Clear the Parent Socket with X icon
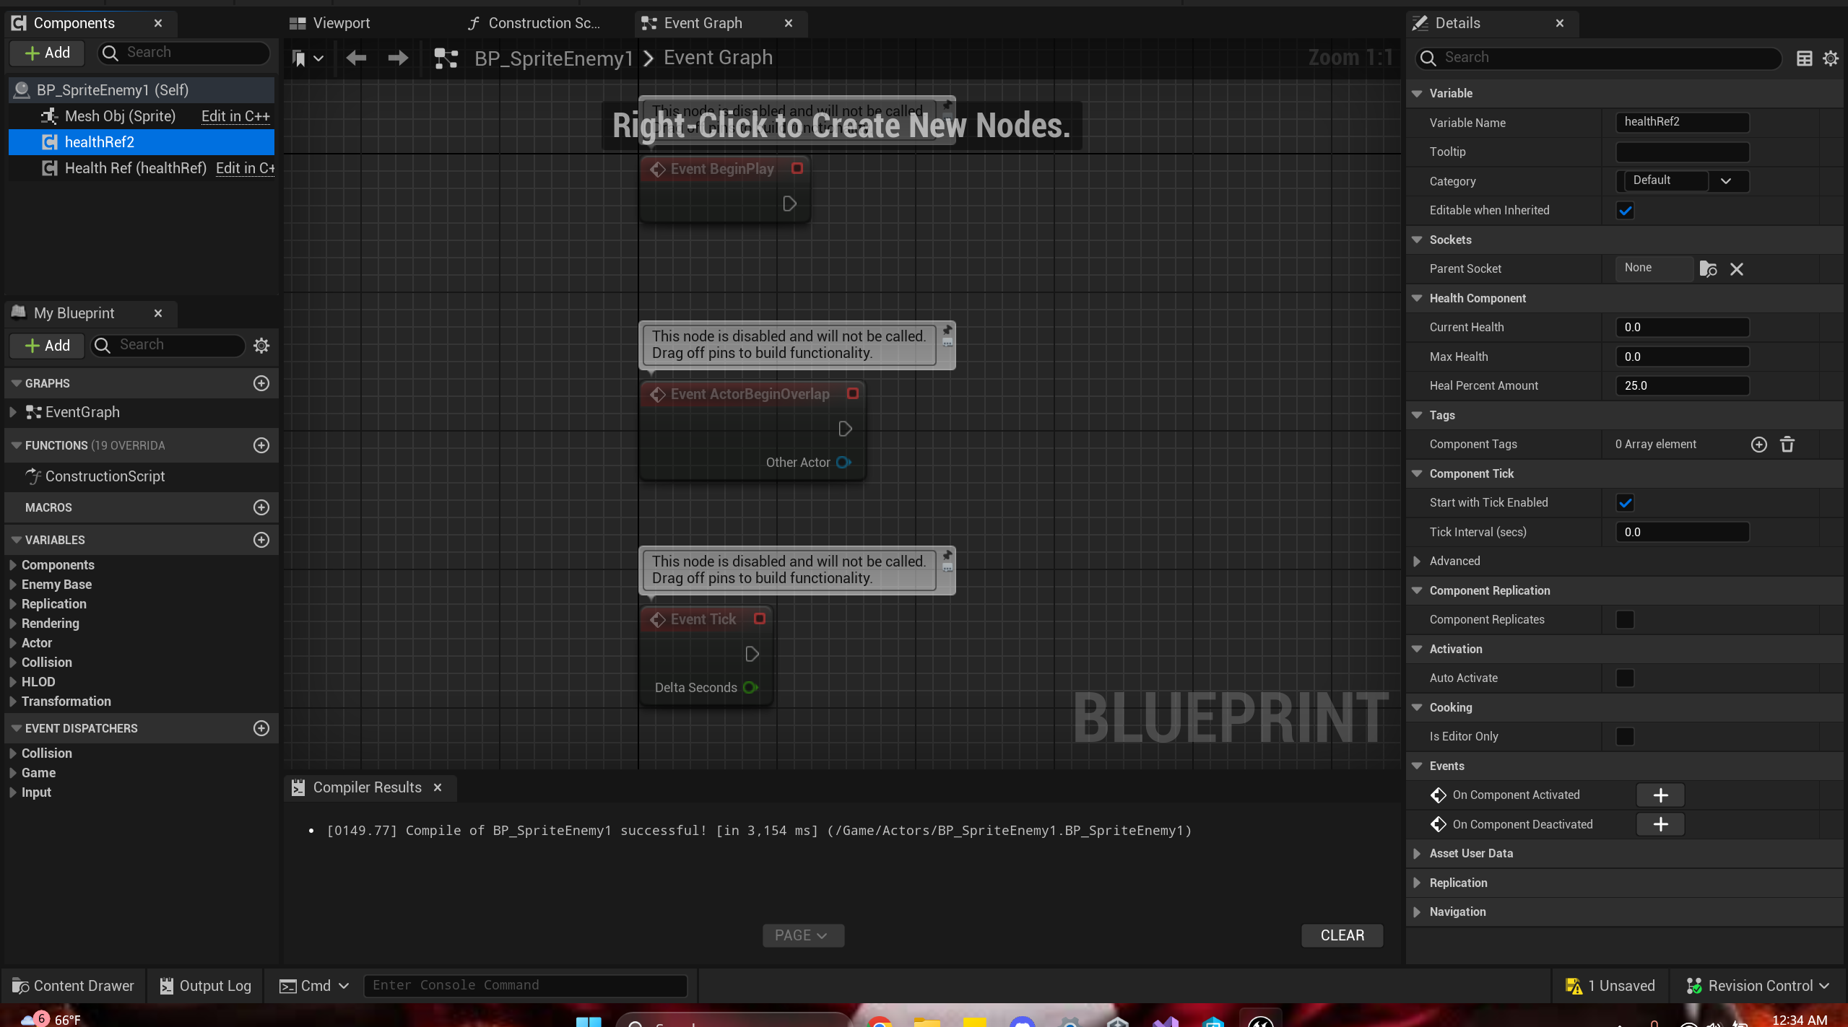Screen dimensions: 1848x1027 (x=1737, y=269)
